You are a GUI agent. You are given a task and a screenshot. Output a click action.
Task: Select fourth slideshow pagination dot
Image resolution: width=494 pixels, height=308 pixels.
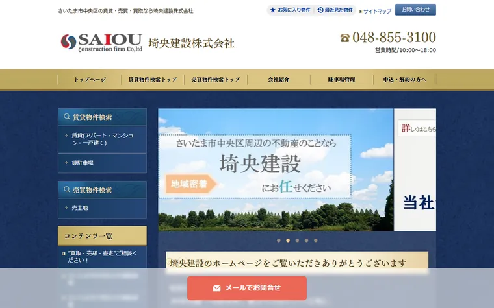(306, 241)
